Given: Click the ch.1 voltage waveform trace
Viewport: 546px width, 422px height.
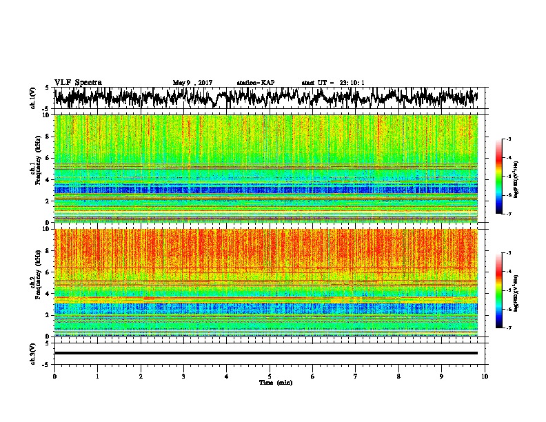Looking at the screenshot, I should 266,98.
